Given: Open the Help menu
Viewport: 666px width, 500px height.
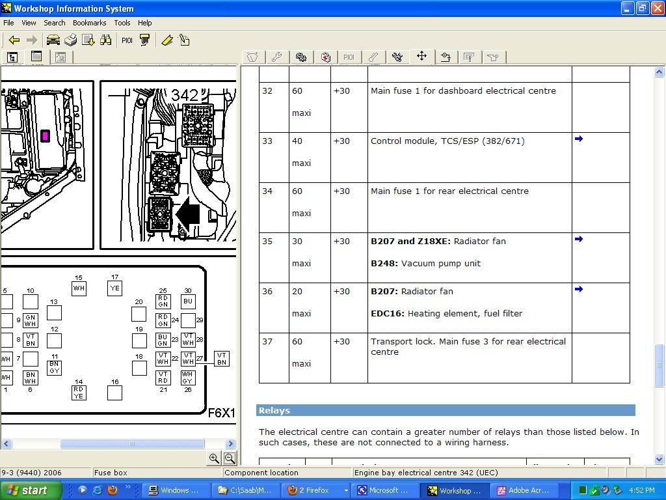Looking at the screenshot, I should click(145, 23).
